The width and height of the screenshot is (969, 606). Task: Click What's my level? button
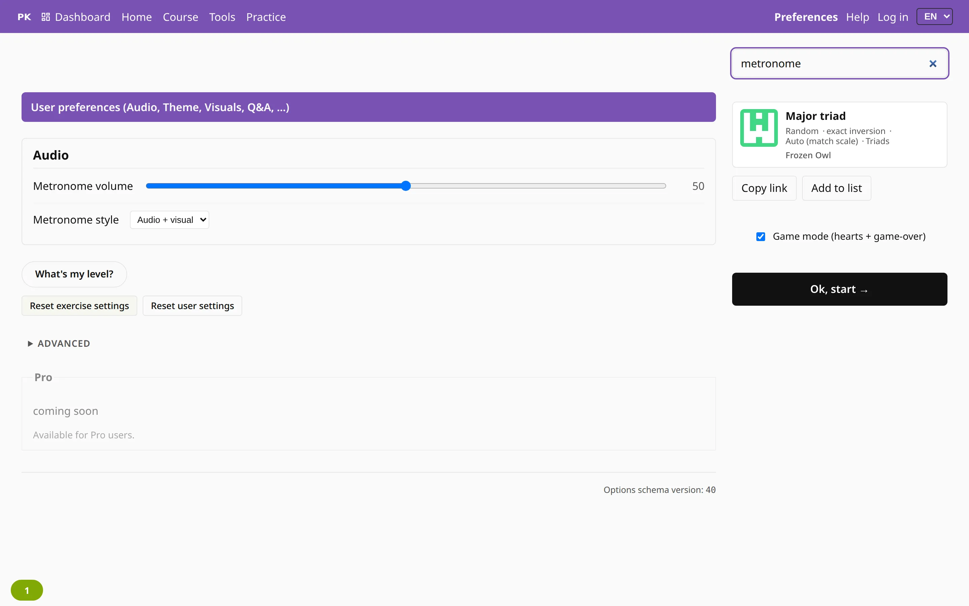pyautogui.click(x=74, y=274)
